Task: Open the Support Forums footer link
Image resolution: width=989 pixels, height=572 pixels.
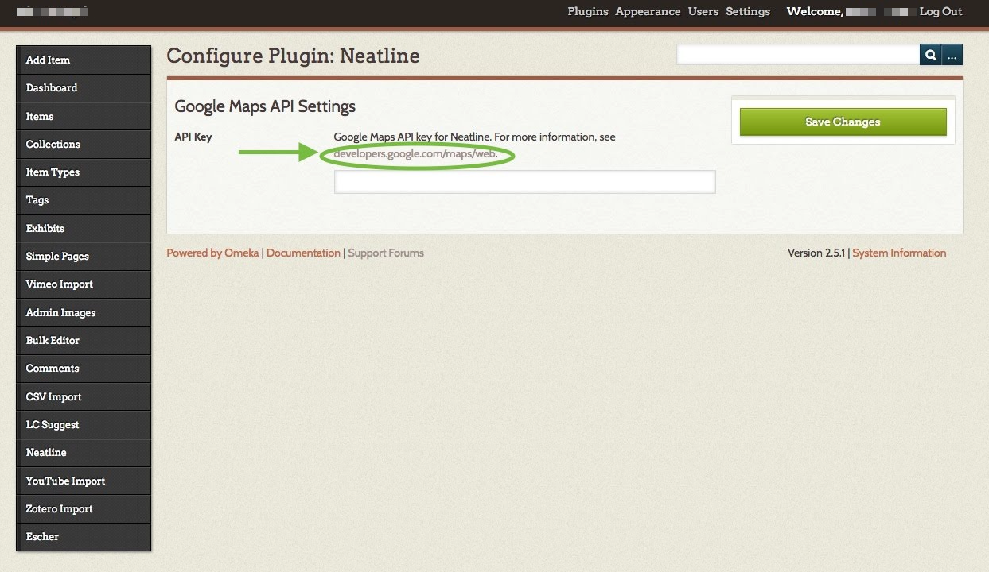Action: [386, 253]
